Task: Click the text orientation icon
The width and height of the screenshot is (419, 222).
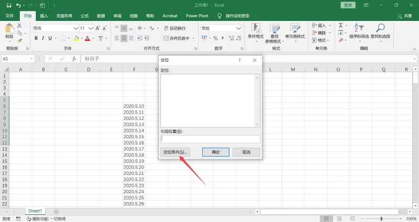Action: 140,28
